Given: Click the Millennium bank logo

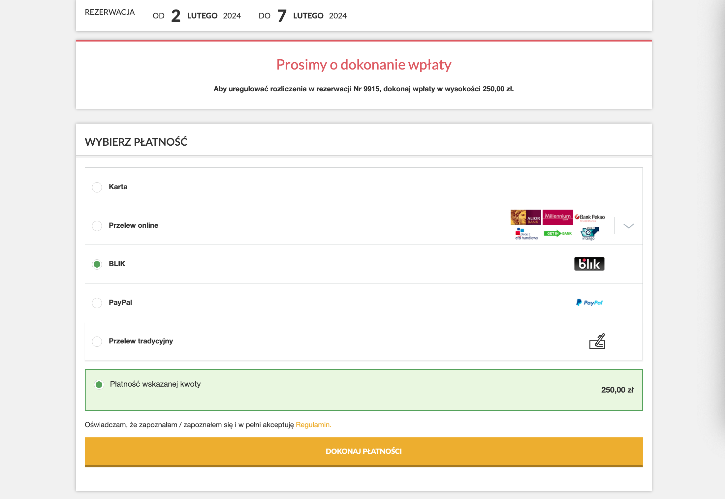Looking at the screenshot, I should pyautogui.click(x=557, y=217).
